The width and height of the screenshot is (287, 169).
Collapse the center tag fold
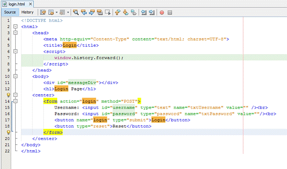(15, 95)
